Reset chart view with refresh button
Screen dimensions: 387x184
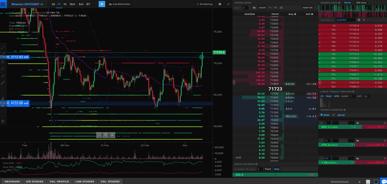105,135
